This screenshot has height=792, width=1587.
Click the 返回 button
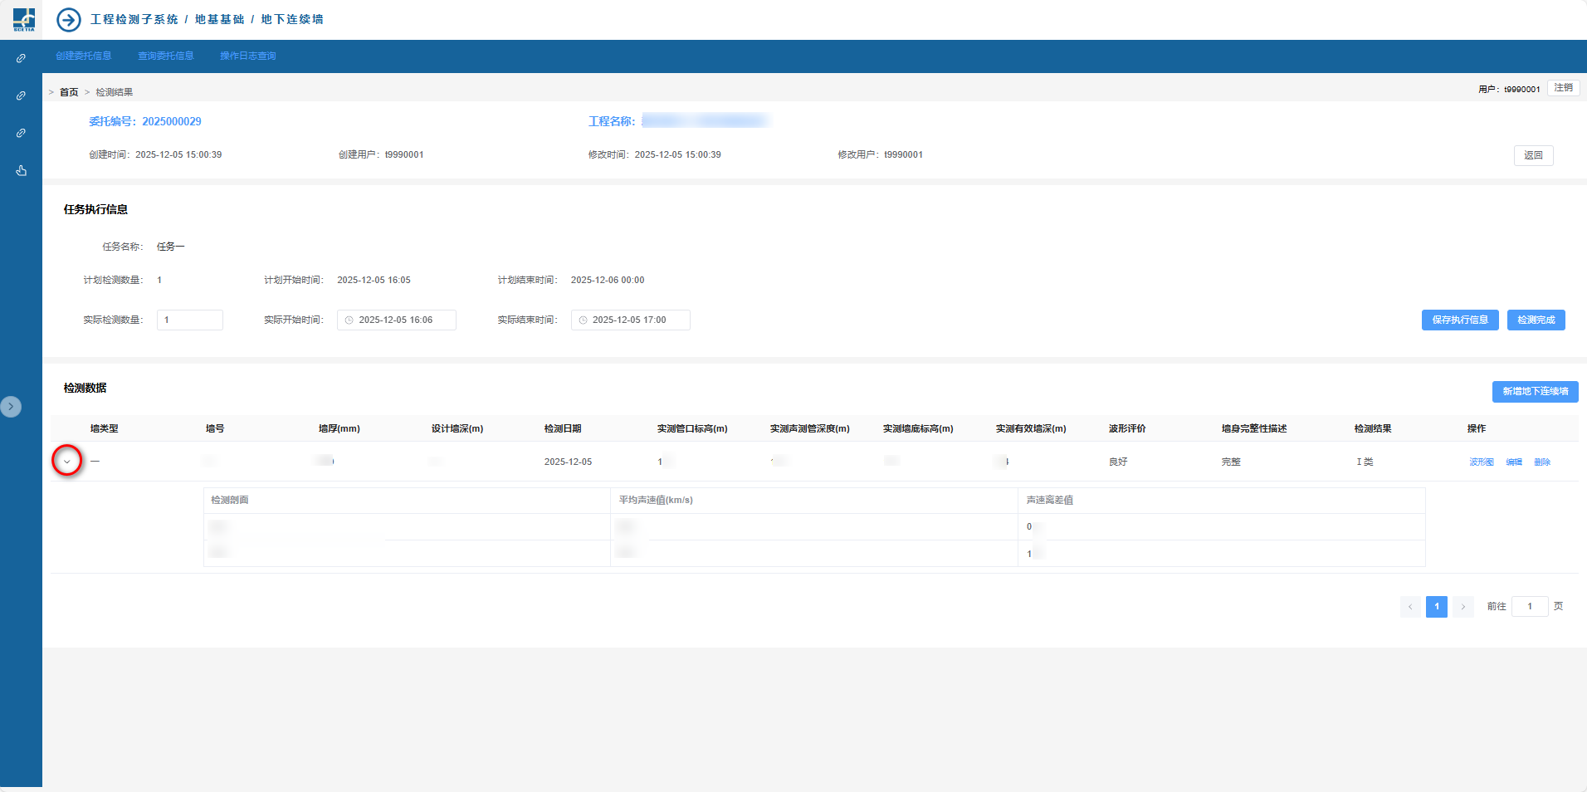[1533, 155]
